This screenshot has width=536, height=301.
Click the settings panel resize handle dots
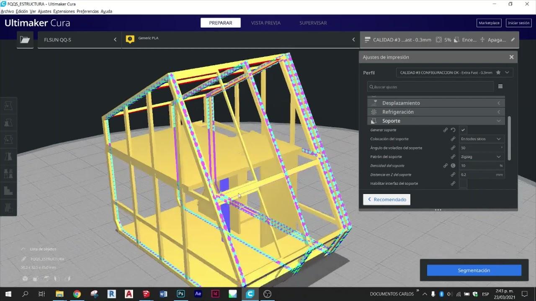coord(438,209)
